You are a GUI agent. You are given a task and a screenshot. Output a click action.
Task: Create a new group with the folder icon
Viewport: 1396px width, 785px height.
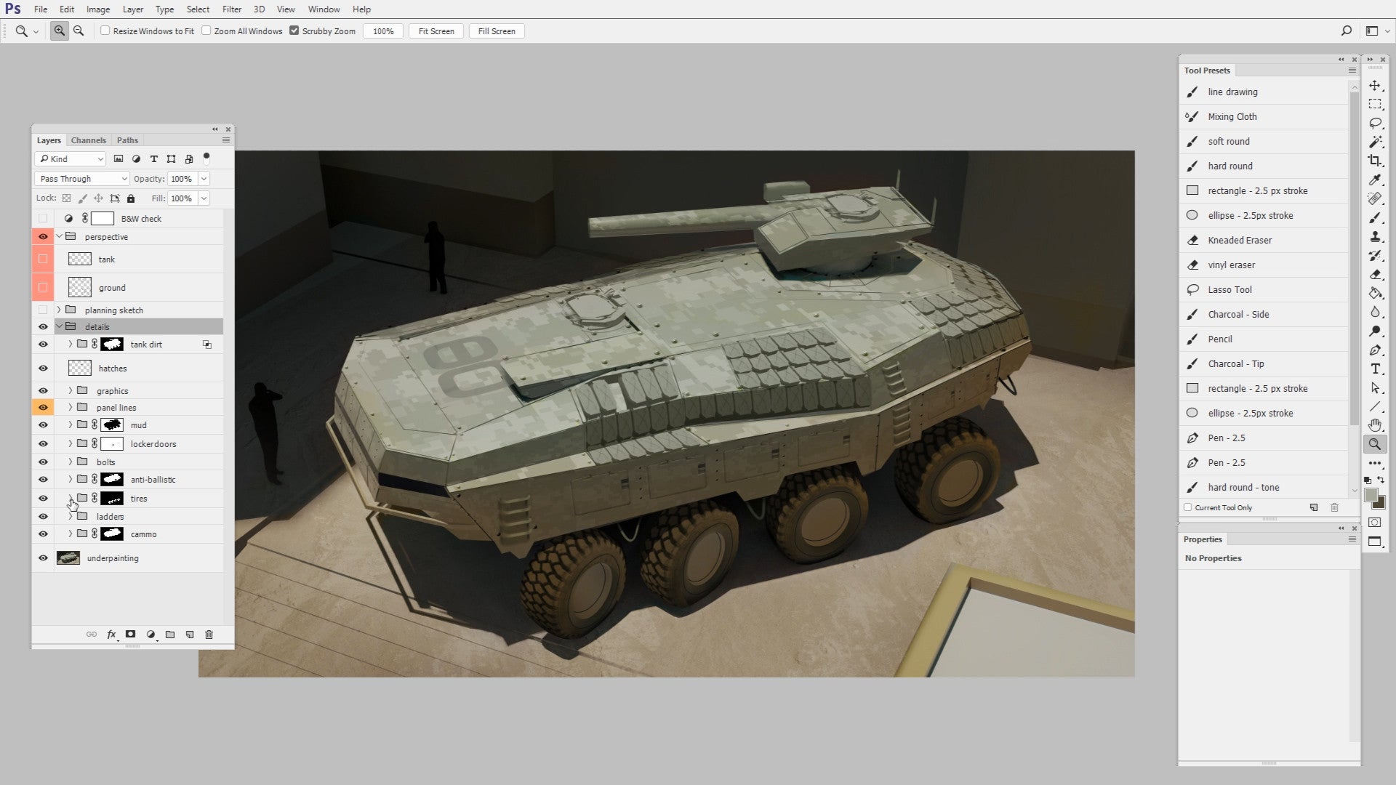click(x=170, y=634)
